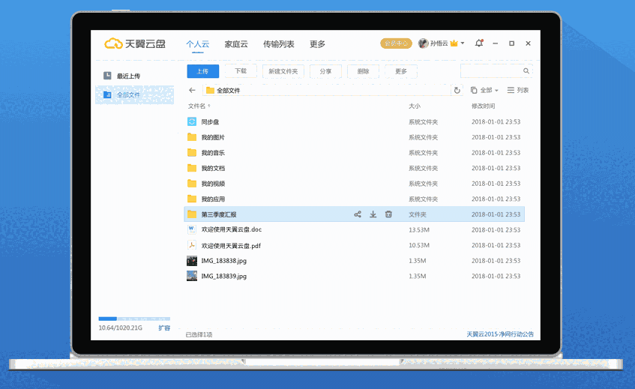Viewport: 635px width, 389px height.
Task: Click the Word icon of 欢迎使用天翼云盘.doc
Action: (x=192, y=229)
